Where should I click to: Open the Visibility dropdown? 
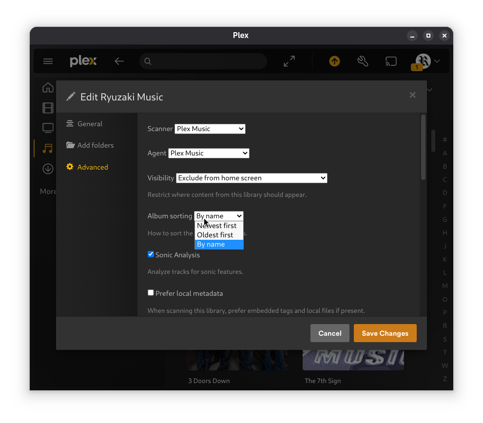(251, 178)
